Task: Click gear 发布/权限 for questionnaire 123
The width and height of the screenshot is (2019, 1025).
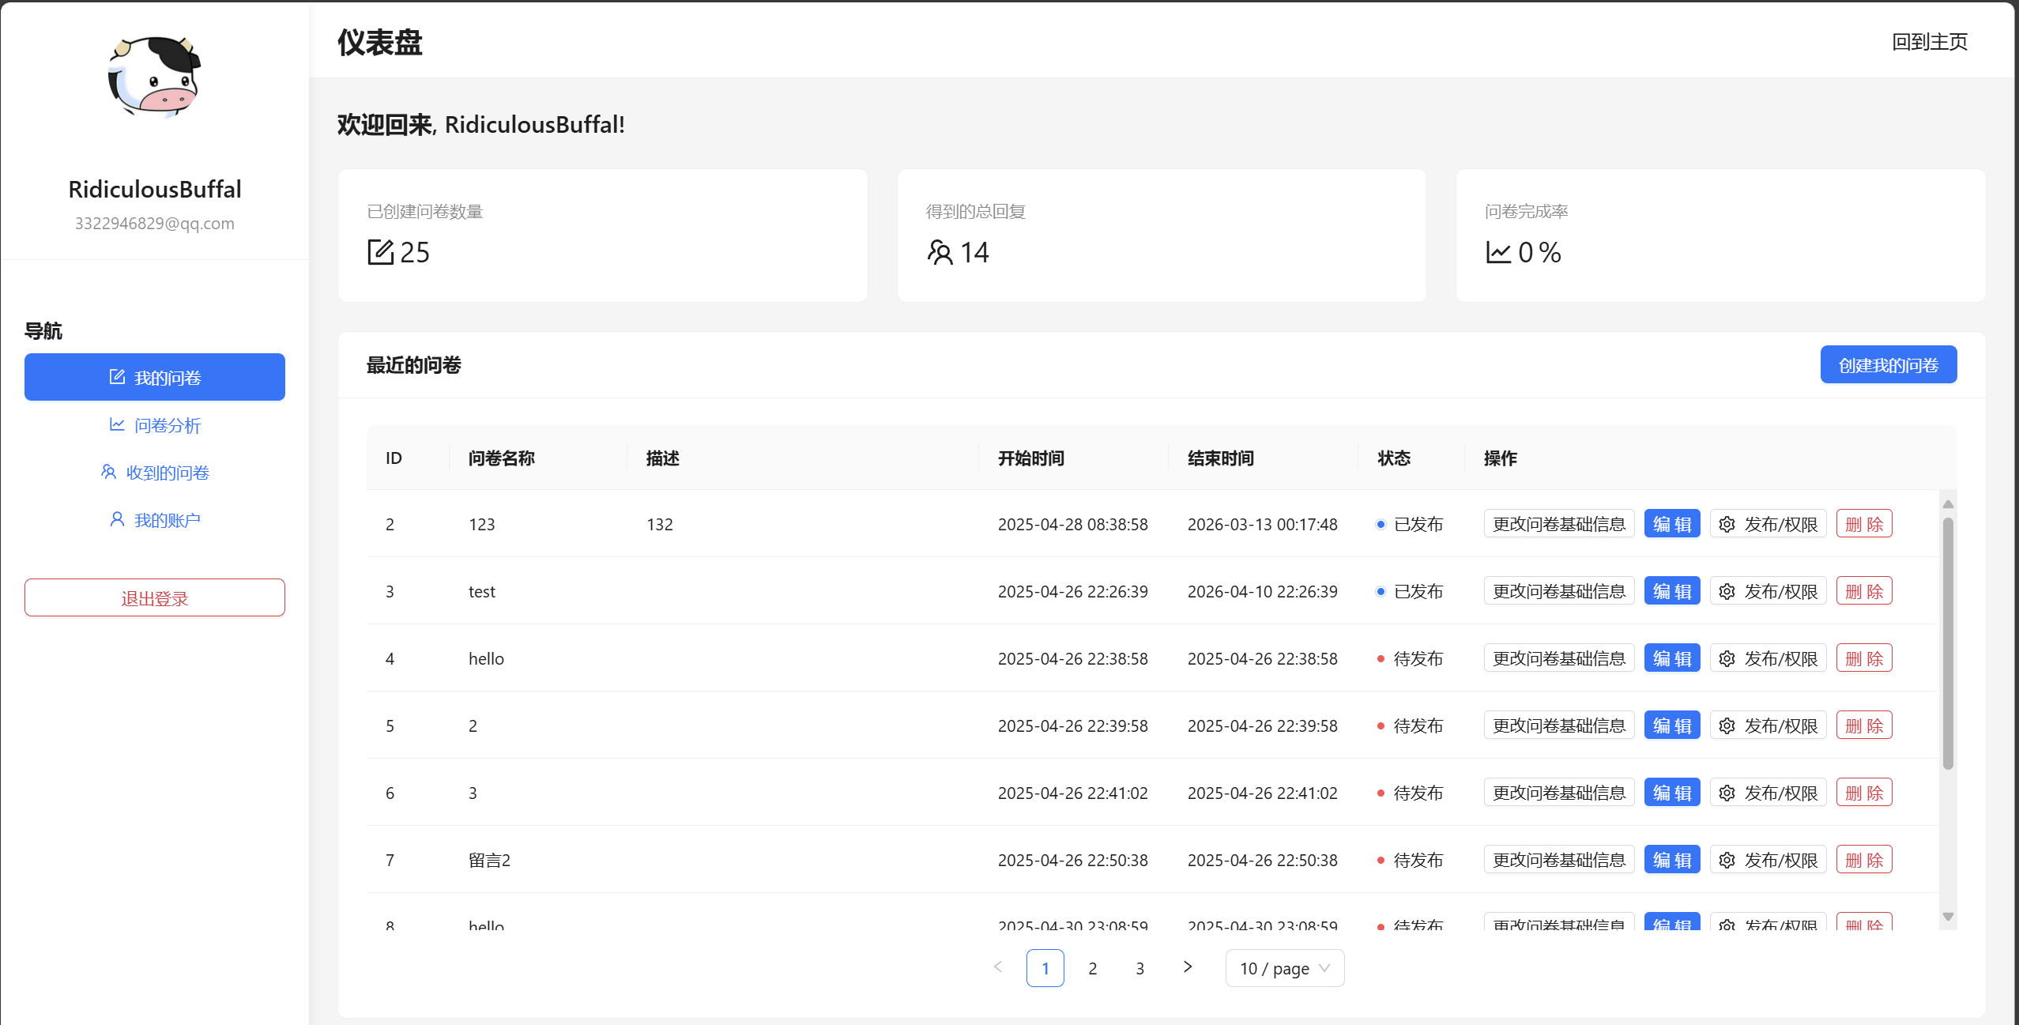Action: point(1768,524)
